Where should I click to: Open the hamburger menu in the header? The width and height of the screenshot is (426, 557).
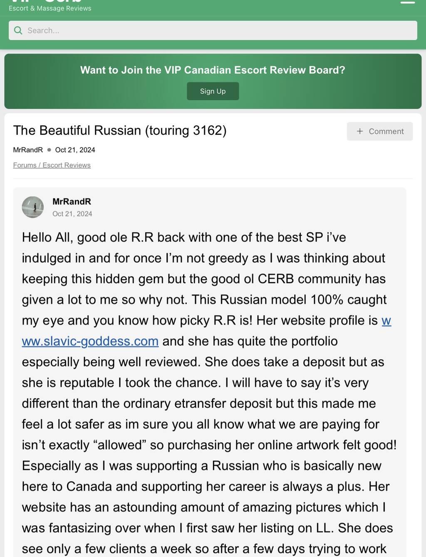click(407, 2)
